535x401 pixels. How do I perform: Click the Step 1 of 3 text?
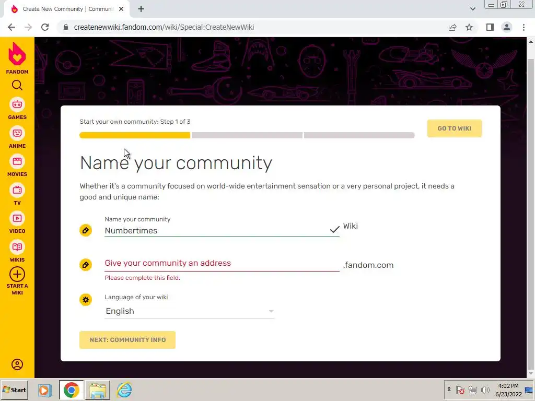click(x=175, y=122)
